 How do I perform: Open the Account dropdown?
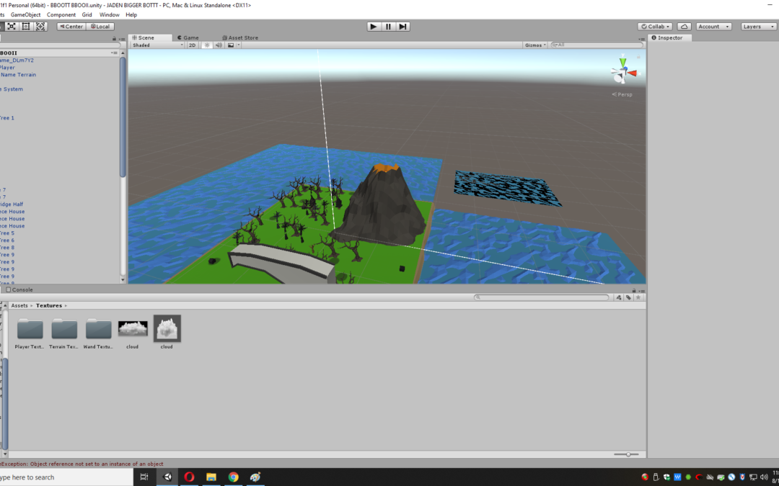coord(713,27)
